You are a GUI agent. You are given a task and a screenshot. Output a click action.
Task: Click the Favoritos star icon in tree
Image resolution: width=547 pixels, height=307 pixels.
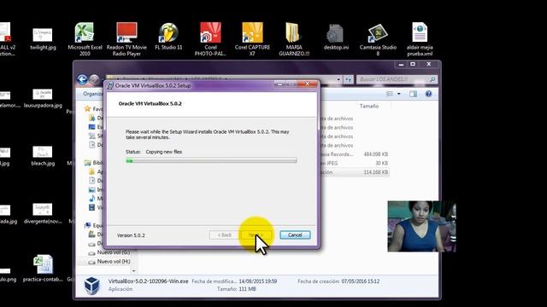87,109
